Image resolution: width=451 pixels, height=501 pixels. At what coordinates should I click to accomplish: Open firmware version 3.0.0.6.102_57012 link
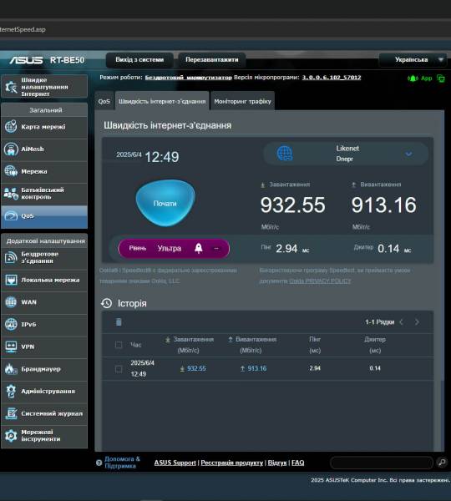[332, 78]
